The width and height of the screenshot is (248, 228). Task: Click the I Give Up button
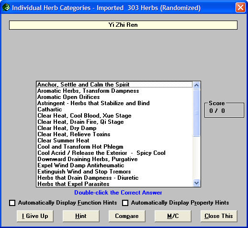point(35,216)
